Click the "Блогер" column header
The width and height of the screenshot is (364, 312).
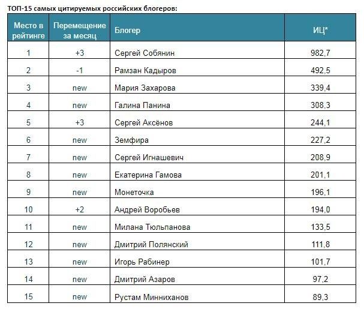coord(127,31)
